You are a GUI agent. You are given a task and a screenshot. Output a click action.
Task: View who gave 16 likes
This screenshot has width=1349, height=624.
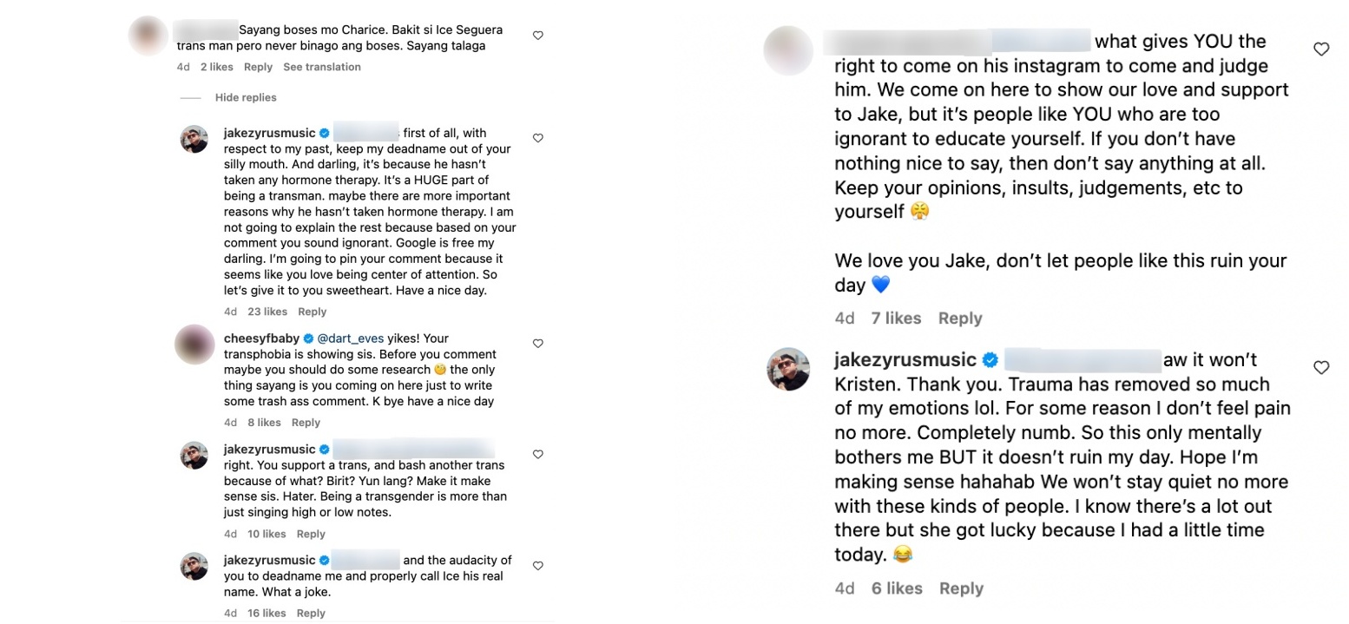point(267,613)
